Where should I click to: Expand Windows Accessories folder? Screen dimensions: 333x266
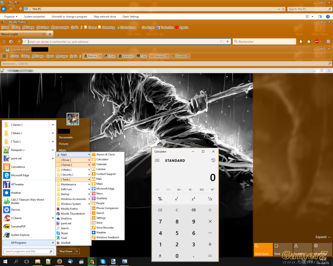[x=73, y=199]
